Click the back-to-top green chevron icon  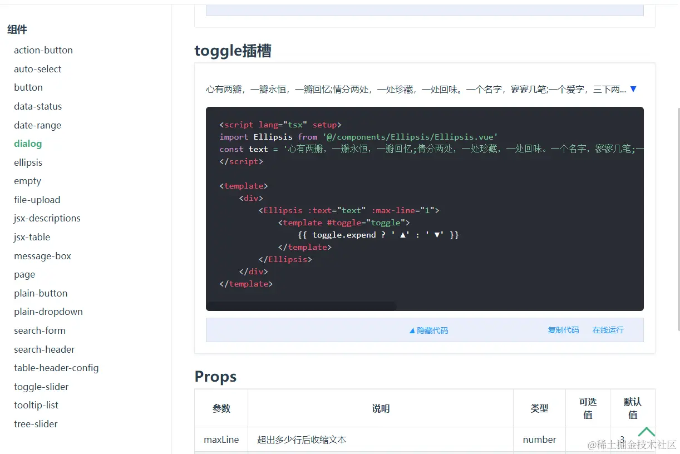pyautogui.click(x=646, y=432)
